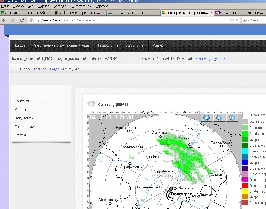Screen dimensions: 266x209
Task: Open the Журнал menu
Action: [x=43, y=6]
